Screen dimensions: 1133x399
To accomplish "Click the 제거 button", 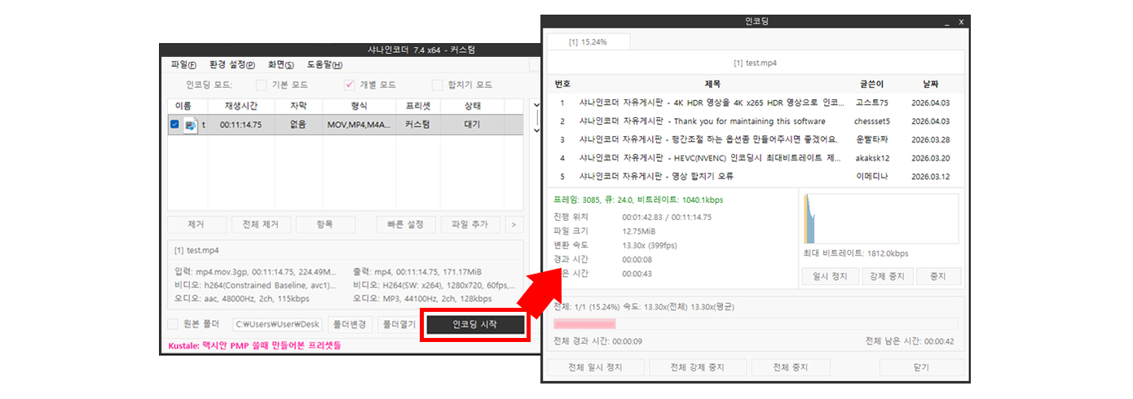I will pyautogui.click(x=196, y=224).
